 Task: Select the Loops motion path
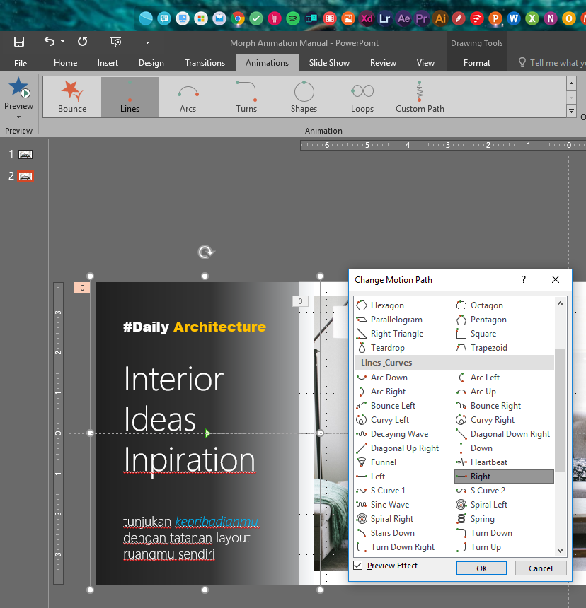tap(362, 97)
